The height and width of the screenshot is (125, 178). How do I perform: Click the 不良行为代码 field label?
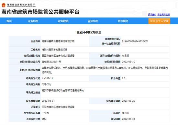click(x=33, y=78)
